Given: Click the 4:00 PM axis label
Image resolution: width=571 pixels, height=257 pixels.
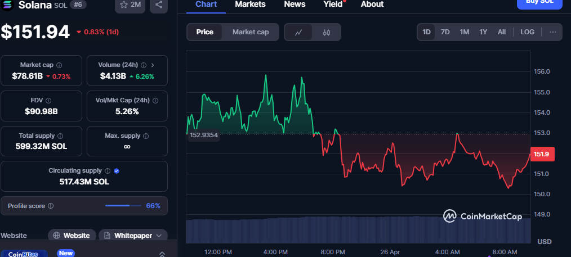Looking at the screenshot, I should click(x=275, y=252).
